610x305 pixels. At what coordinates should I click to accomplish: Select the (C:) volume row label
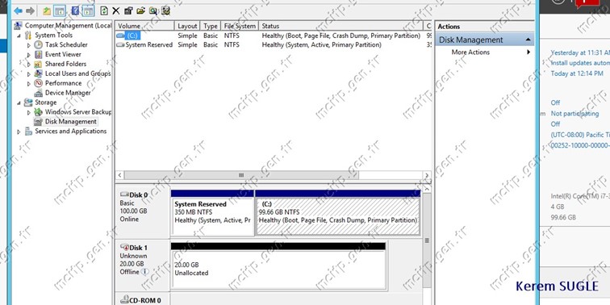(132, 36)
